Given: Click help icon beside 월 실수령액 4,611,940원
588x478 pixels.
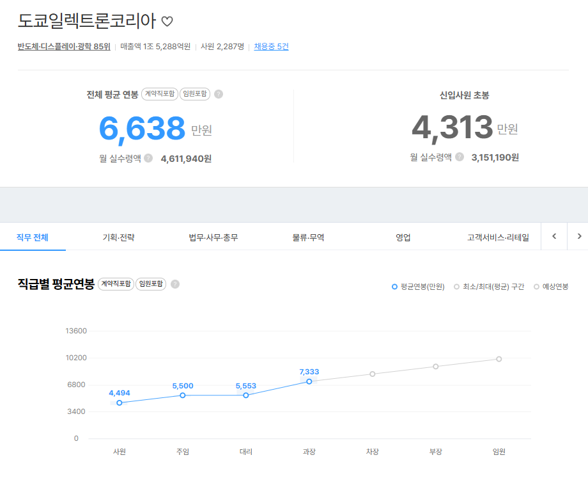Looking at the screenshot, I should point(148,158).
